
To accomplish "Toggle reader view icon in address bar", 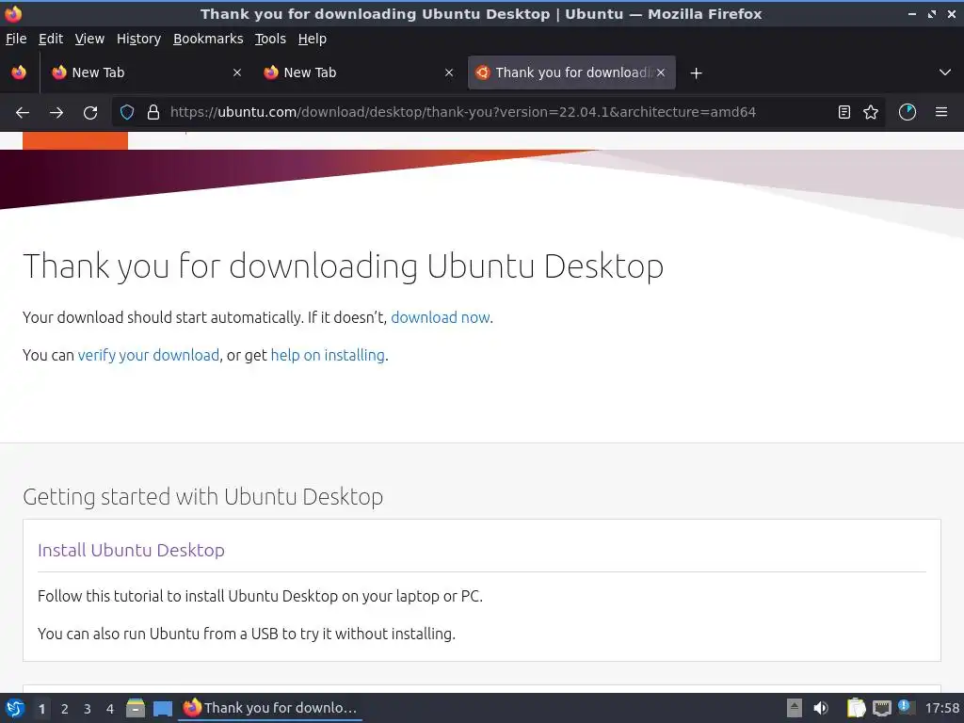I will pyautogui.click(x=844, y=112).
